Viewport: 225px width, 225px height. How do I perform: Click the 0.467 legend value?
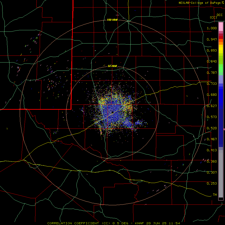click(x=212, y=139)
